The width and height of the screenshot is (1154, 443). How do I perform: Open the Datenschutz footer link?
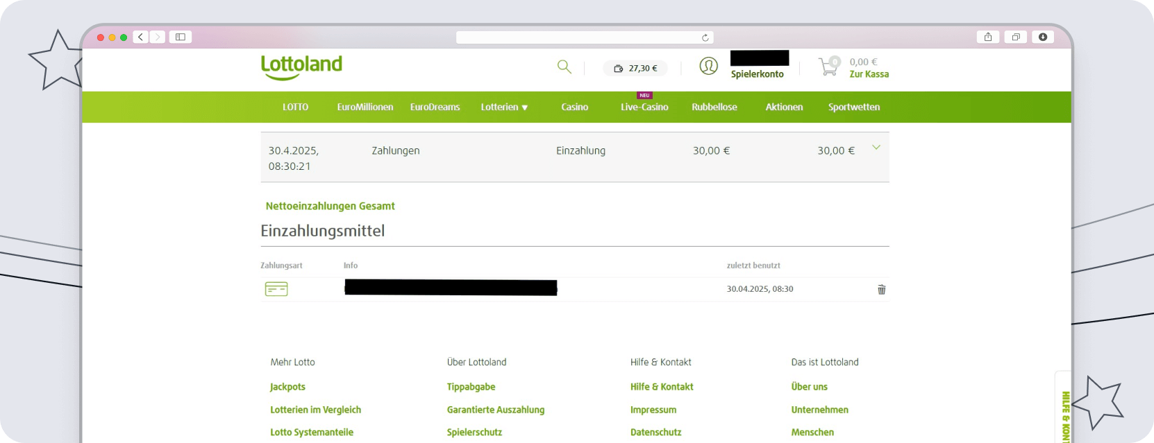[655, 432]
